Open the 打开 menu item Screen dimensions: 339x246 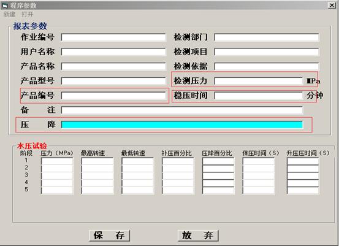click(27, 15)
